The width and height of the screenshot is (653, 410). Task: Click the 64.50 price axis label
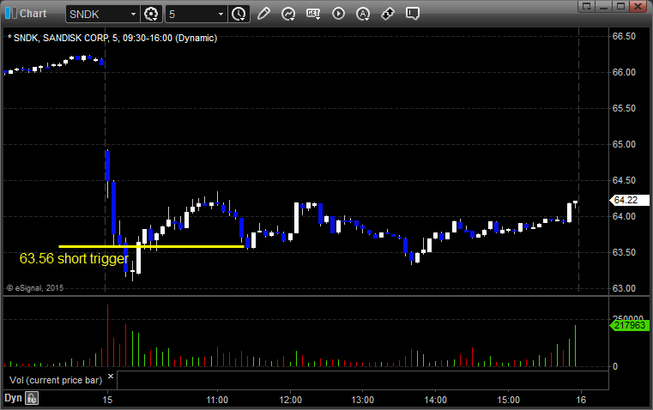(624, 181)
